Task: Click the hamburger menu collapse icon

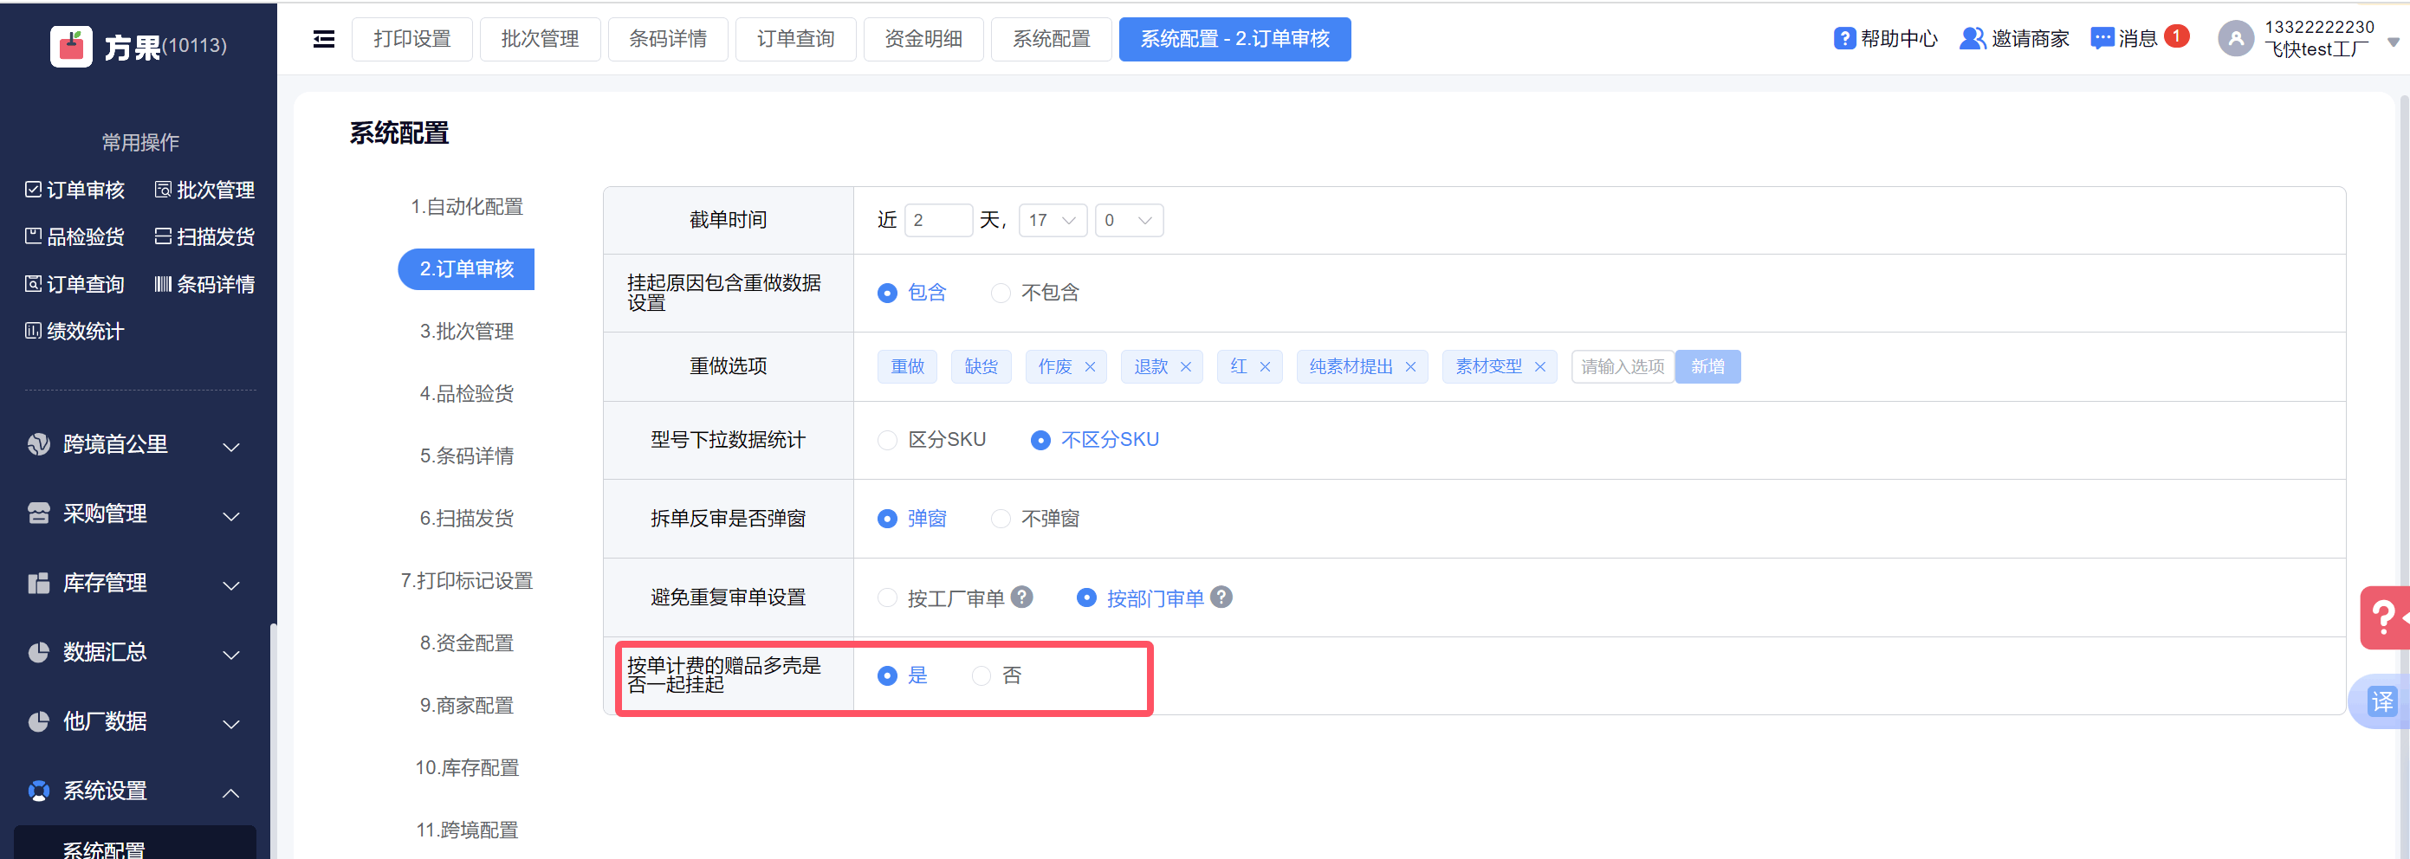Action: [x=324, y=39]
